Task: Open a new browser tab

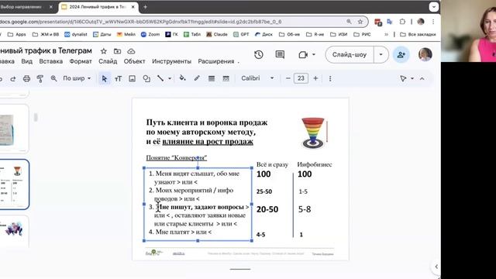Action: (x=145, y=7)
